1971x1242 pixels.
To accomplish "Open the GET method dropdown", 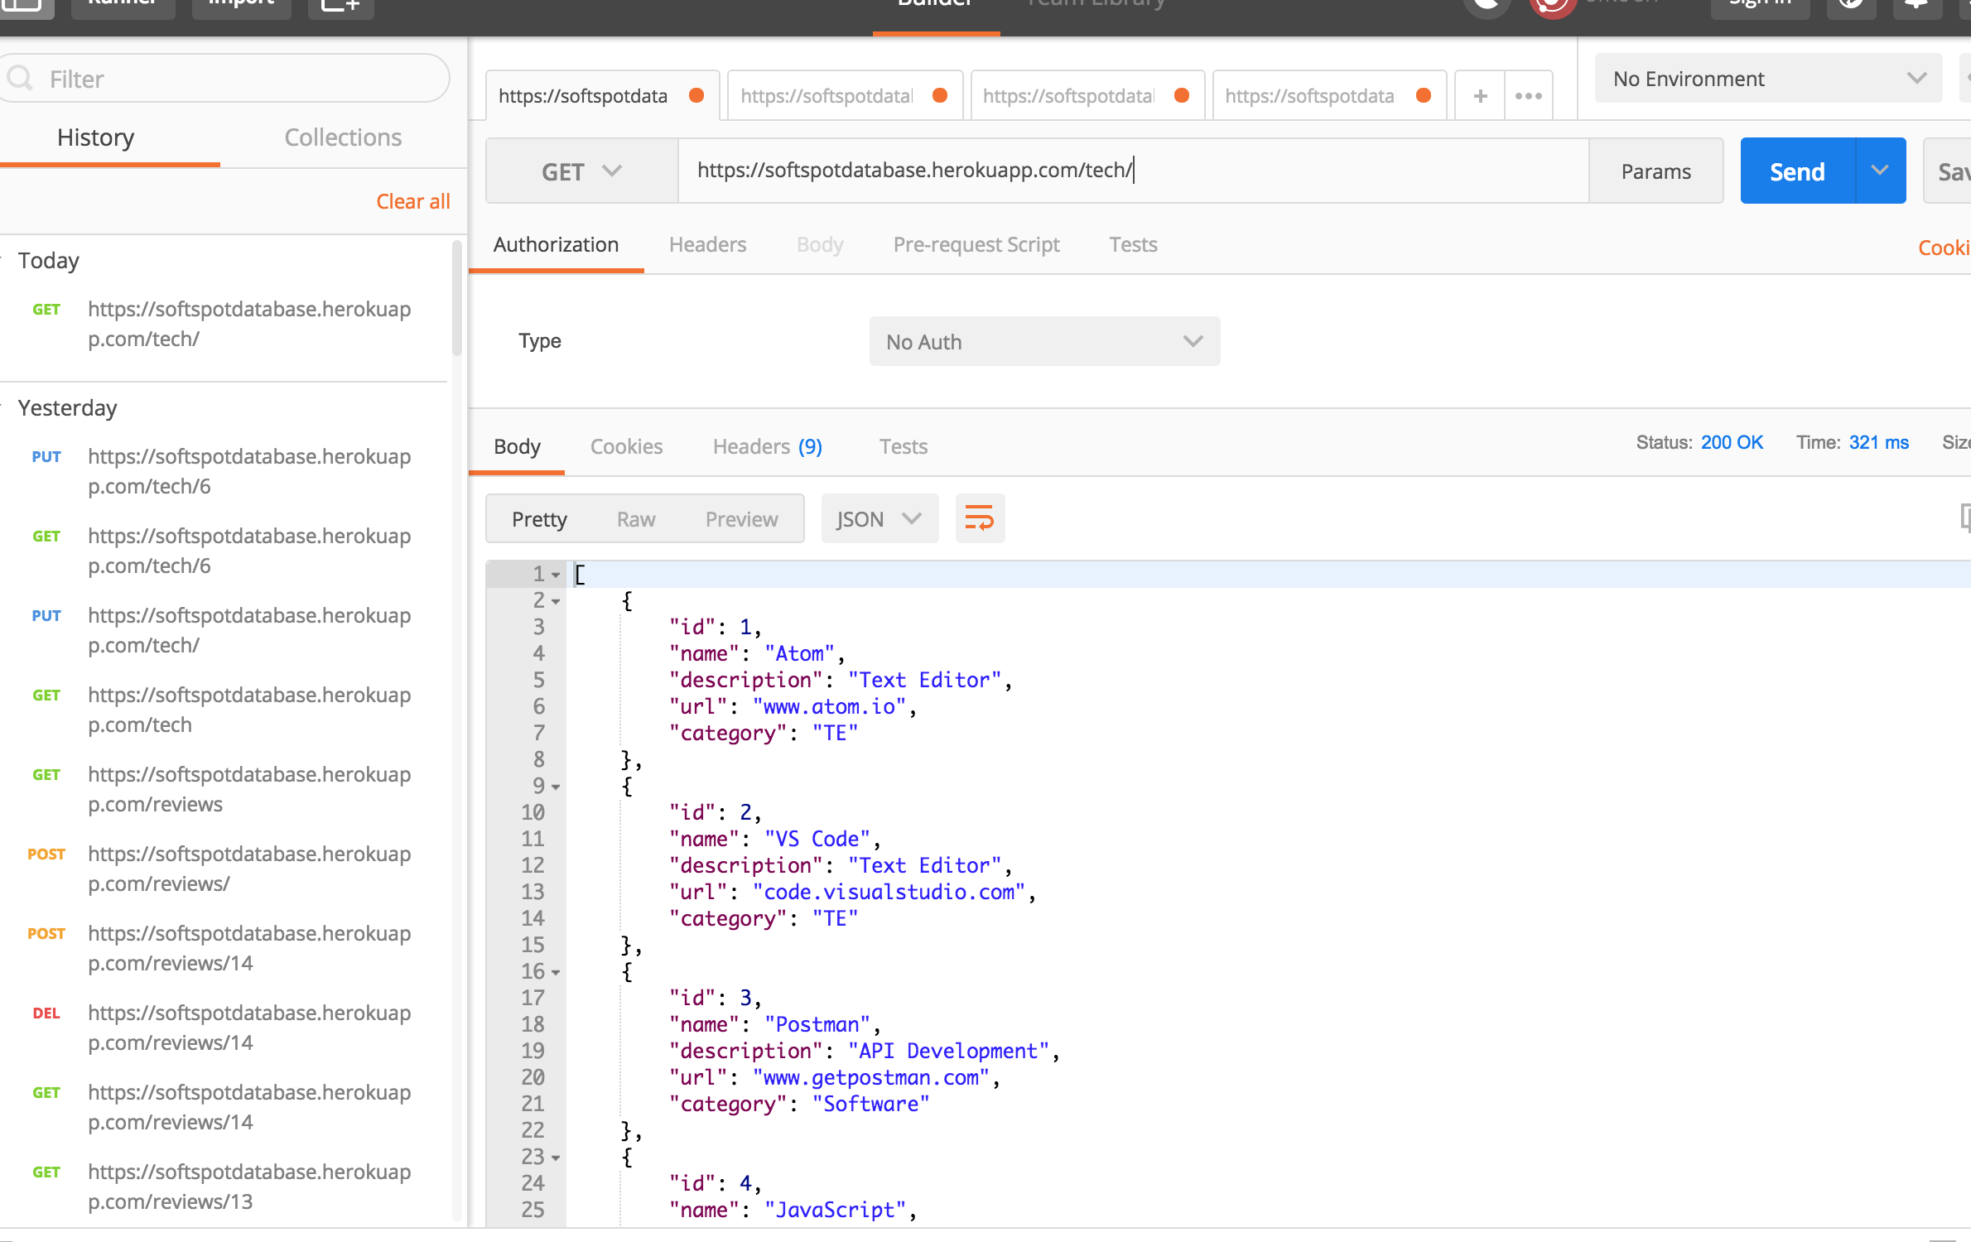I will point(581,171).
